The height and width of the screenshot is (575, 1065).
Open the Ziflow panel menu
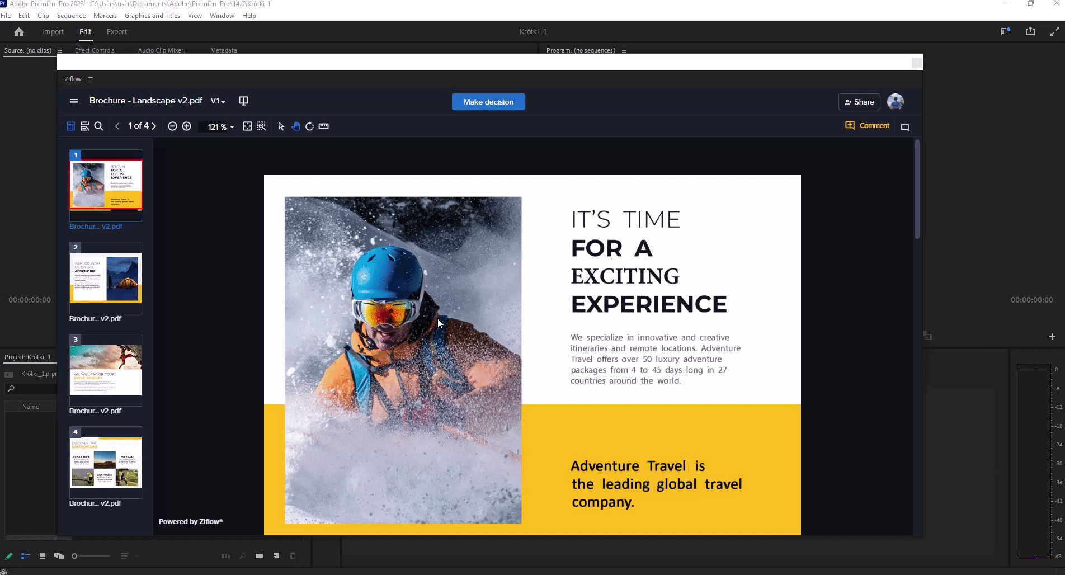click(91, 79)
